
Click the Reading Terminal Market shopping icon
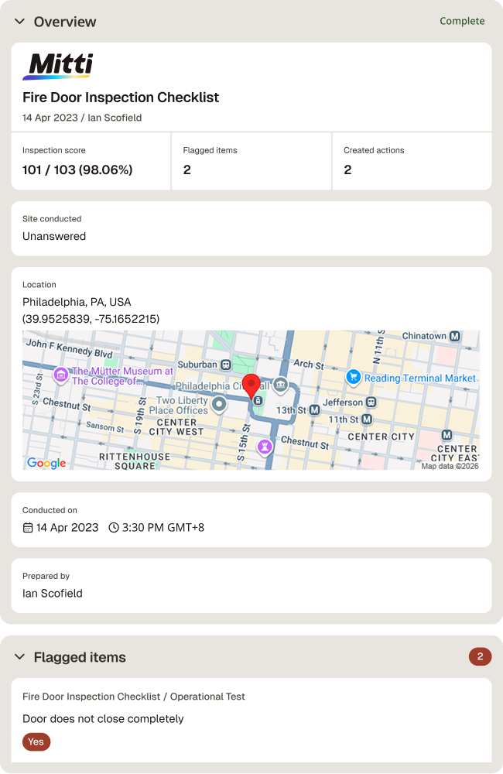353,377
